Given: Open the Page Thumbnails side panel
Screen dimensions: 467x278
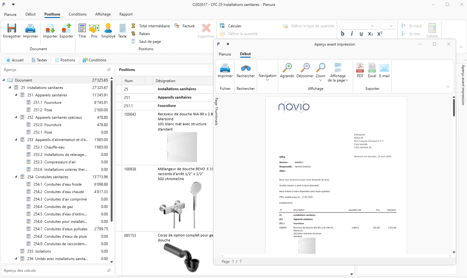Looking at the screenshot, I should click(x=216, y=112).
